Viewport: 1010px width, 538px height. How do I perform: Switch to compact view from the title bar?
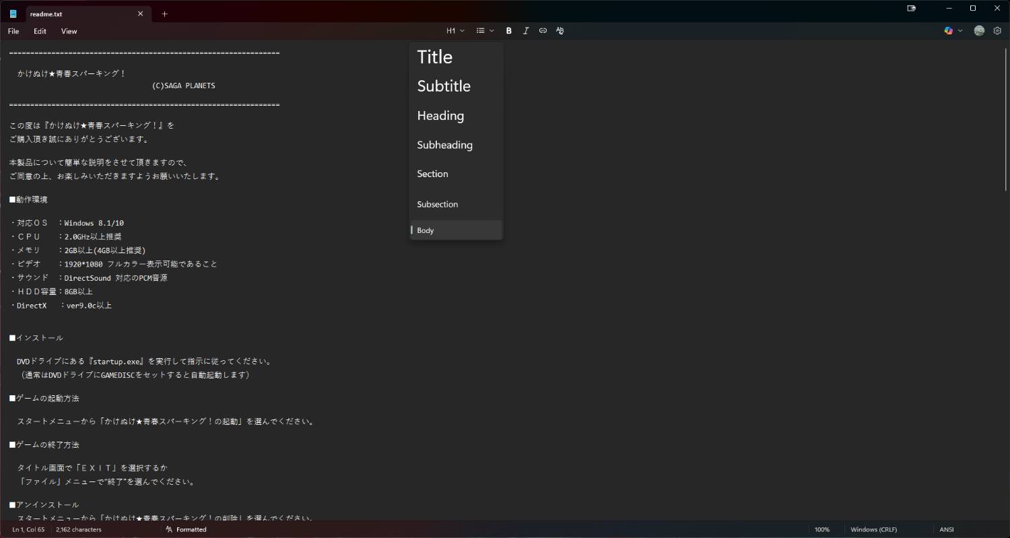pyautogui.click(x=911, y=8)
